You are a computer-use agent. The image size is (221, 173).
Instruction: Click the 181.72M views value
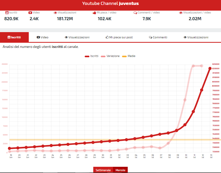click(x=65, y=19)
